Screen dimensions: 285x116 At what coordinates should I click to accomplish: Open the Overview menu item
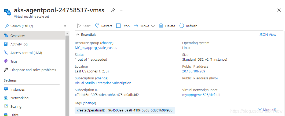pos(32,36)
